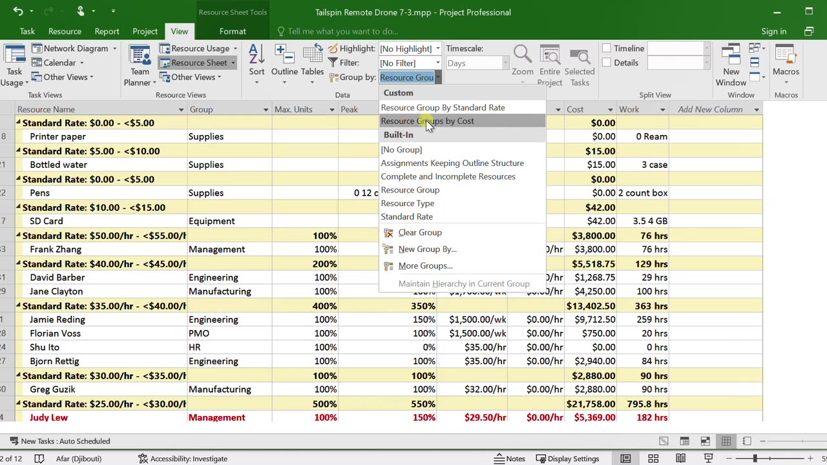Collapse the Standard Rate $10.00 - <$15.00 group

[19, 208]
